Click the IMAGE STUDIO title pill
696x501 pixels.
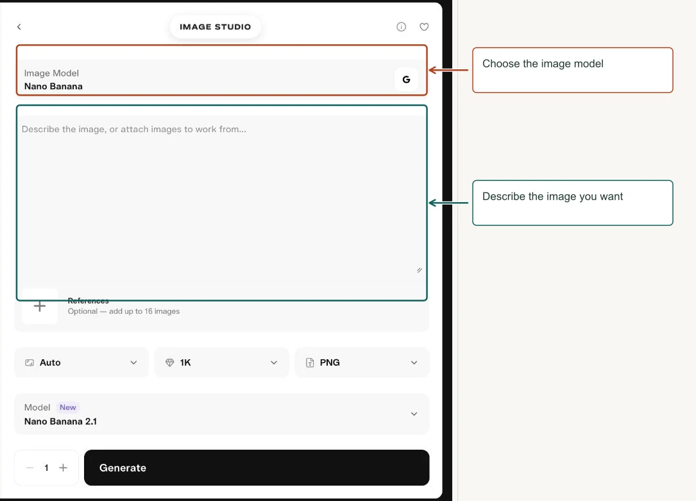[x=216, y=27]
